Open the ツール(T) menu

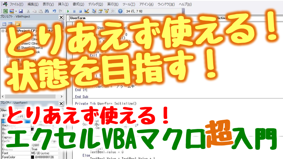[x=129, y=4]
